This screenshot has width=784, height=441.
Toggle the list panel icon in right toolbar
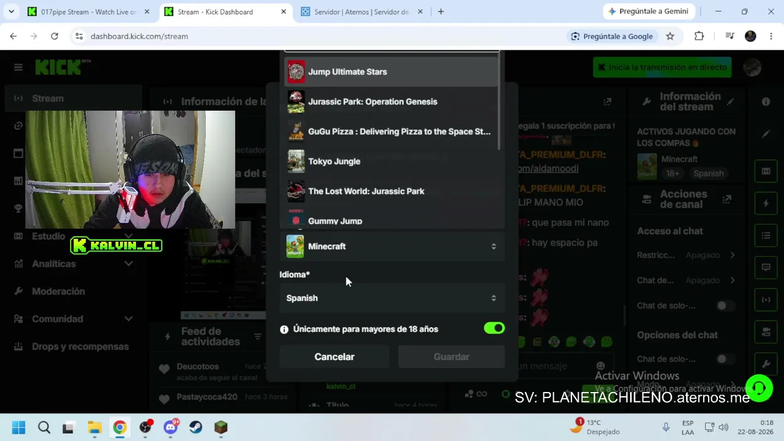(766, 235)
